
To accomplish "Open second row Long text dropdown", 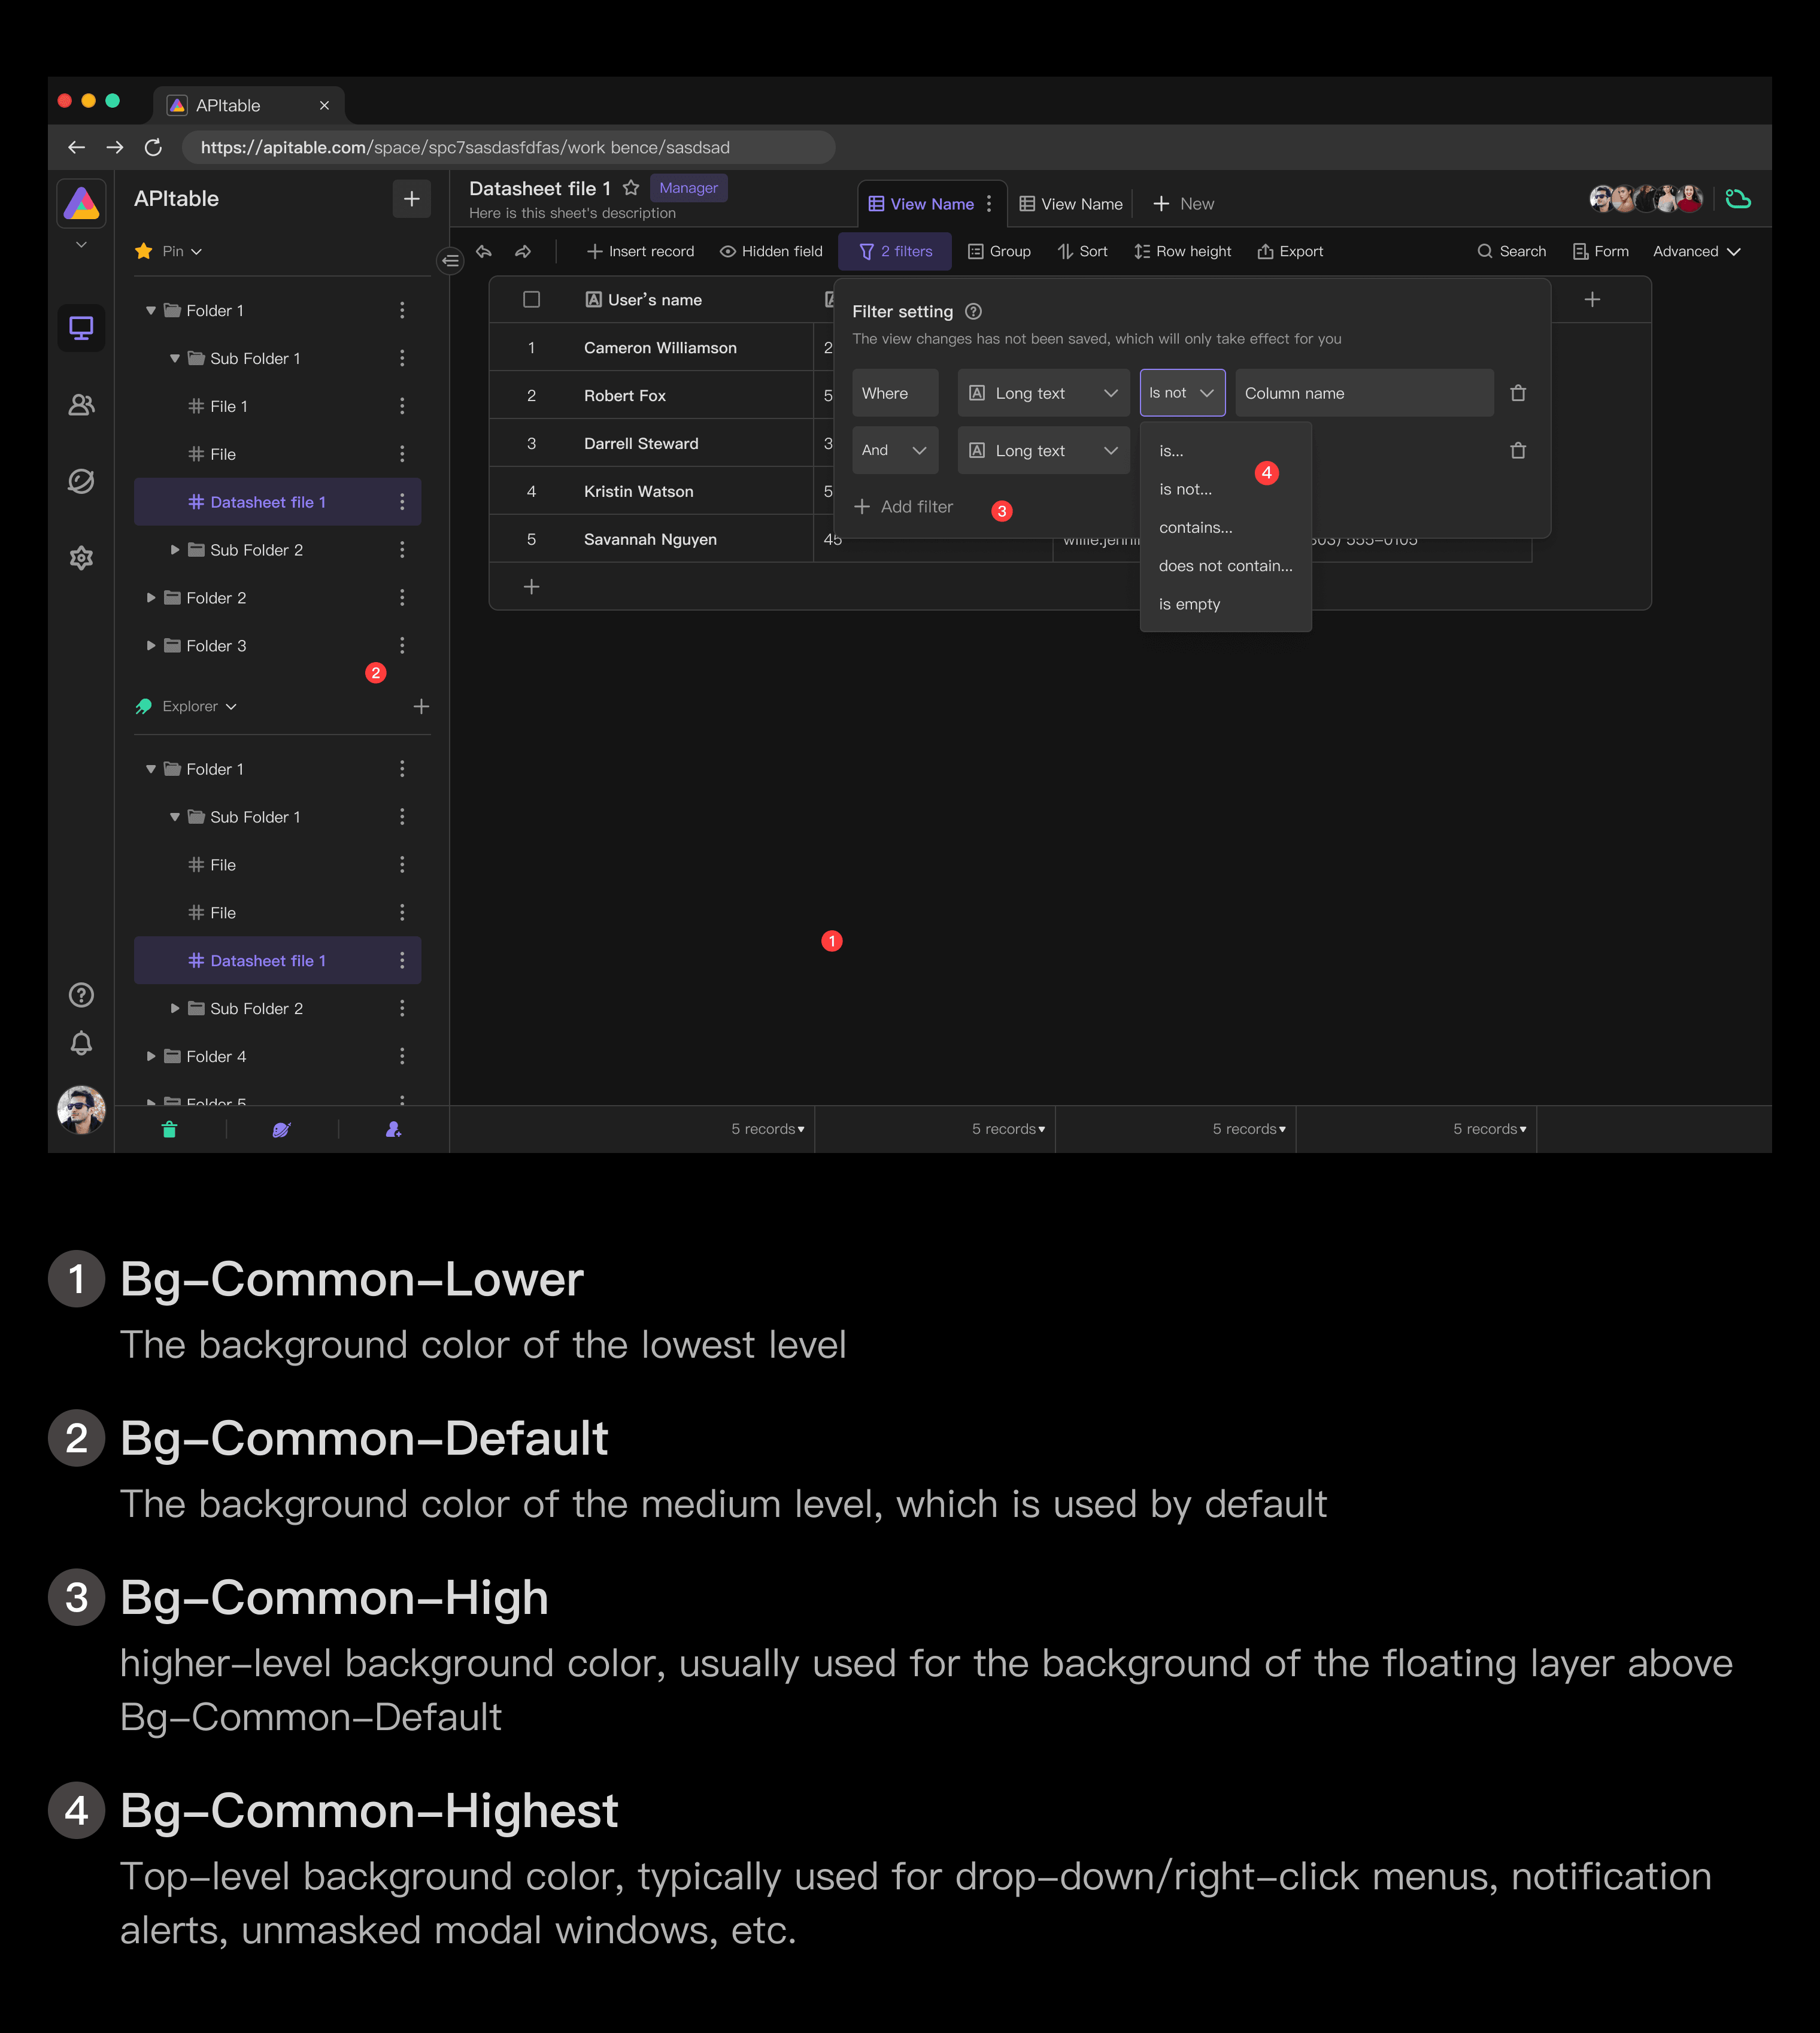I will point(1043,451).
